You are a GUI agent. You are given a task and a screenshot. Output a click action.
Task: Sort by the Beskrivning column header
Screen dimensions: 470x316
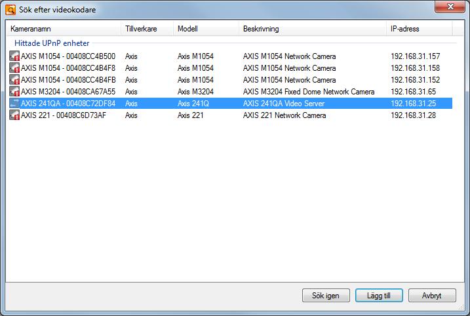tap(313, 29)
